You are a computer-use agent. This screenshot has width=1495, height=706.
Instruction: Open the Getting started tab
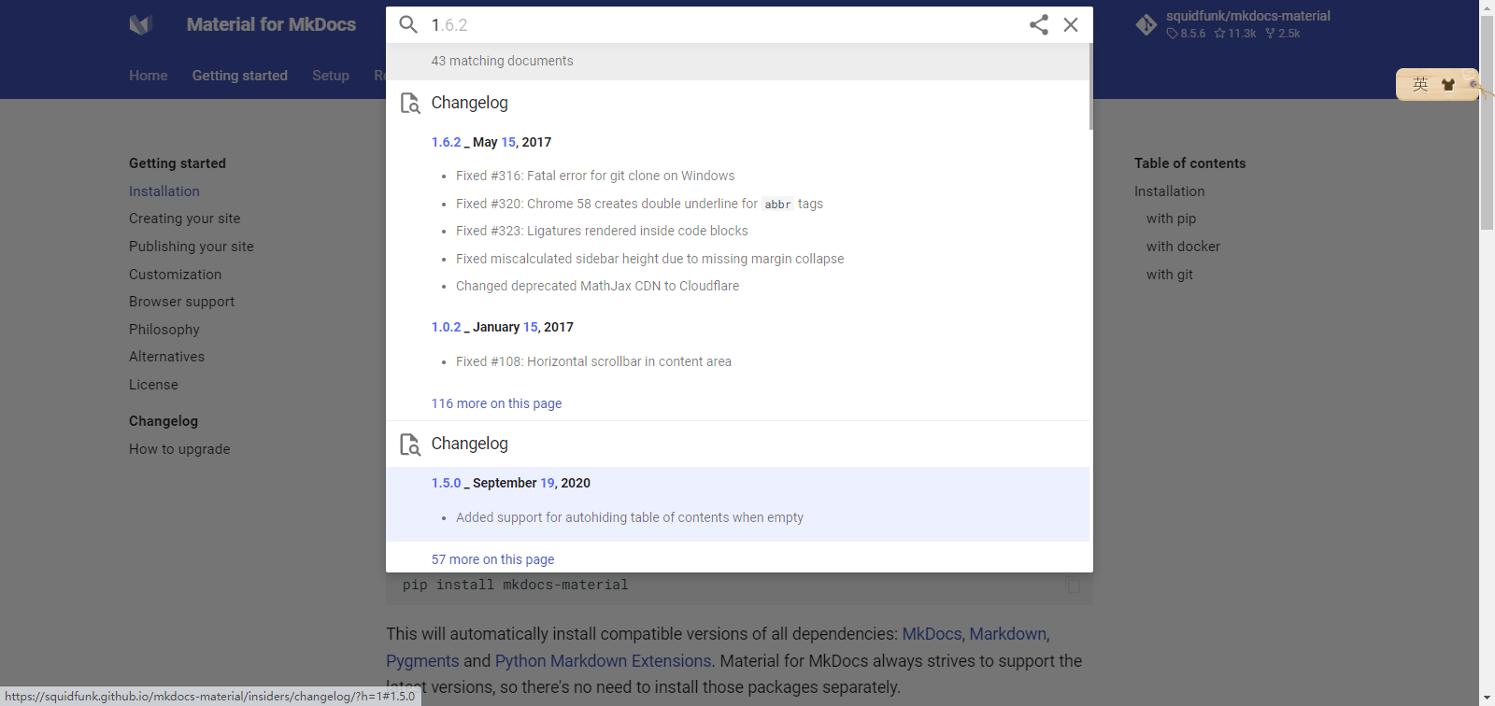coord(240,76)
